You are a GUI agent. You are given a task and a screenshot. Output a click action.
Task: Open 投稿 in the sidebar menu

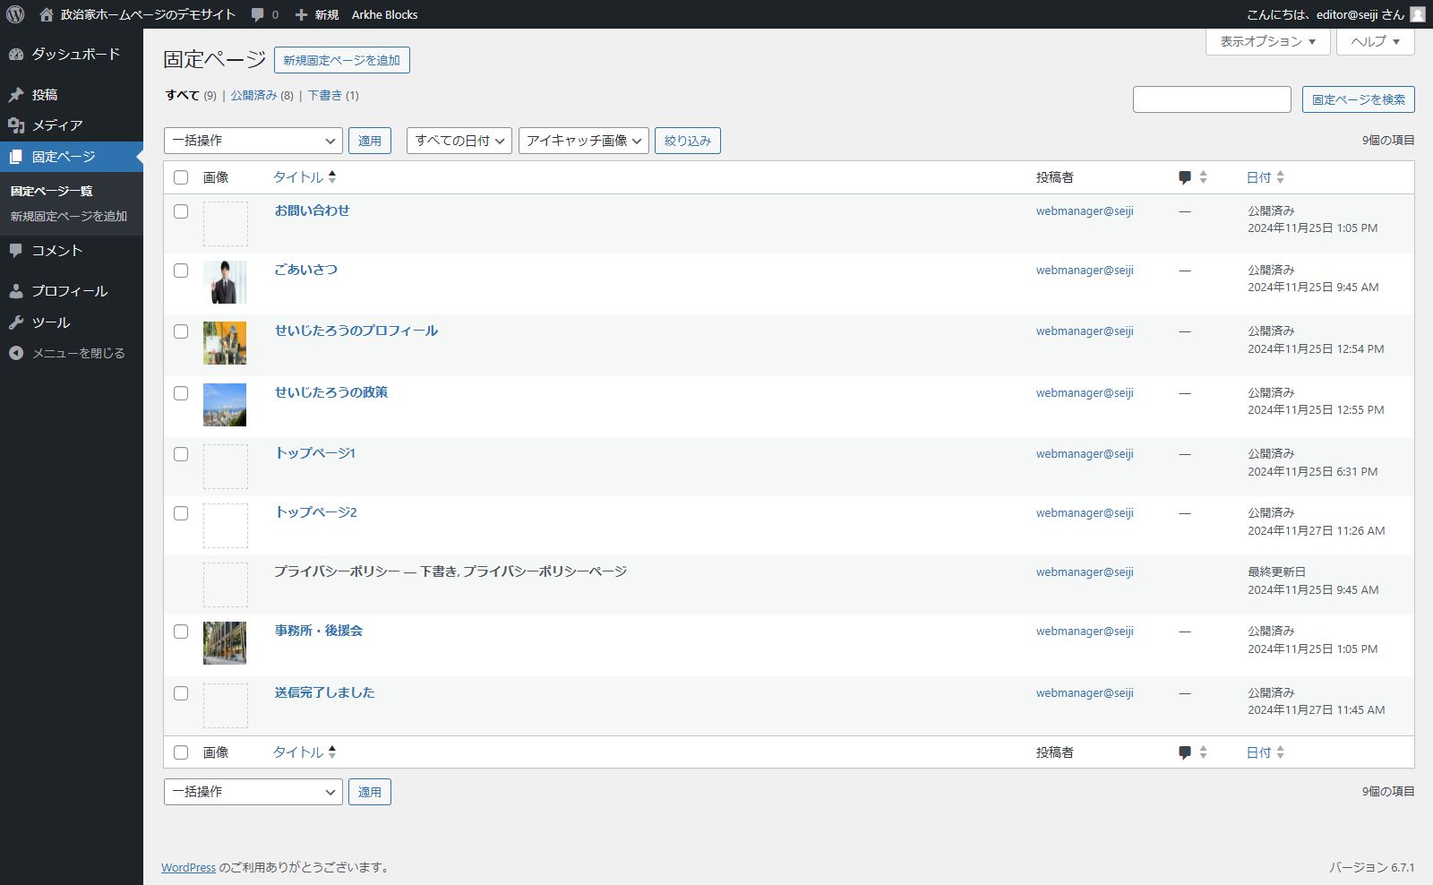tap(72, 95)
